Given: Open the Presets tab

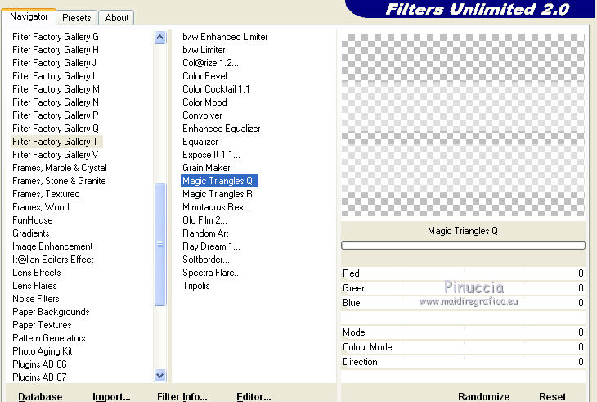Looking at the screenshot, I should click(x=77, y=17).
